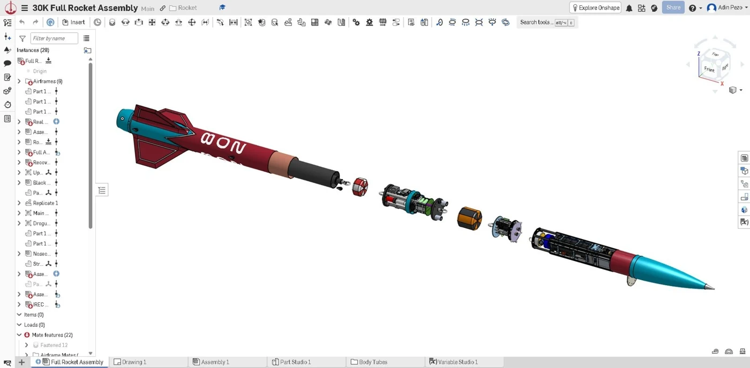Open the notifications bell
750x368 pixels.
(x=629, y=8)
